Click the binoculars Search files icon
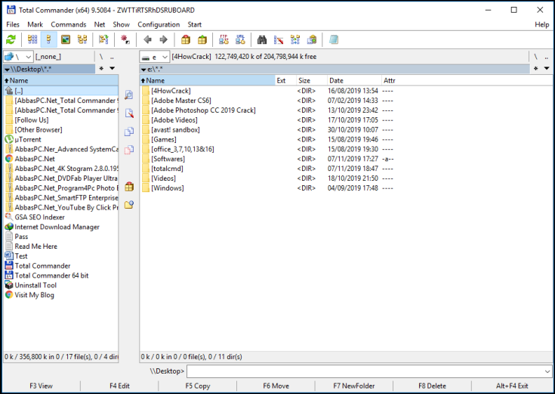This screenshot has height=394, width=555. (x=262, y=39)
